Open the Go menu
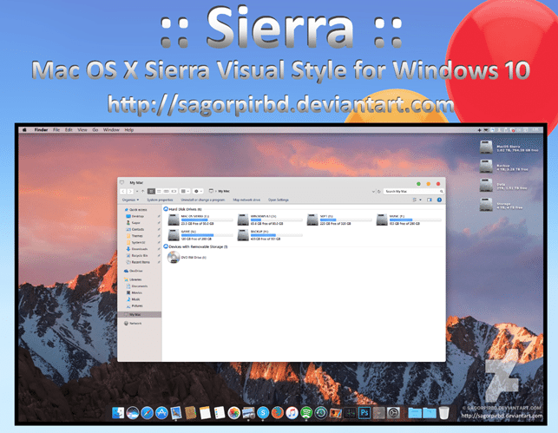 95,130
